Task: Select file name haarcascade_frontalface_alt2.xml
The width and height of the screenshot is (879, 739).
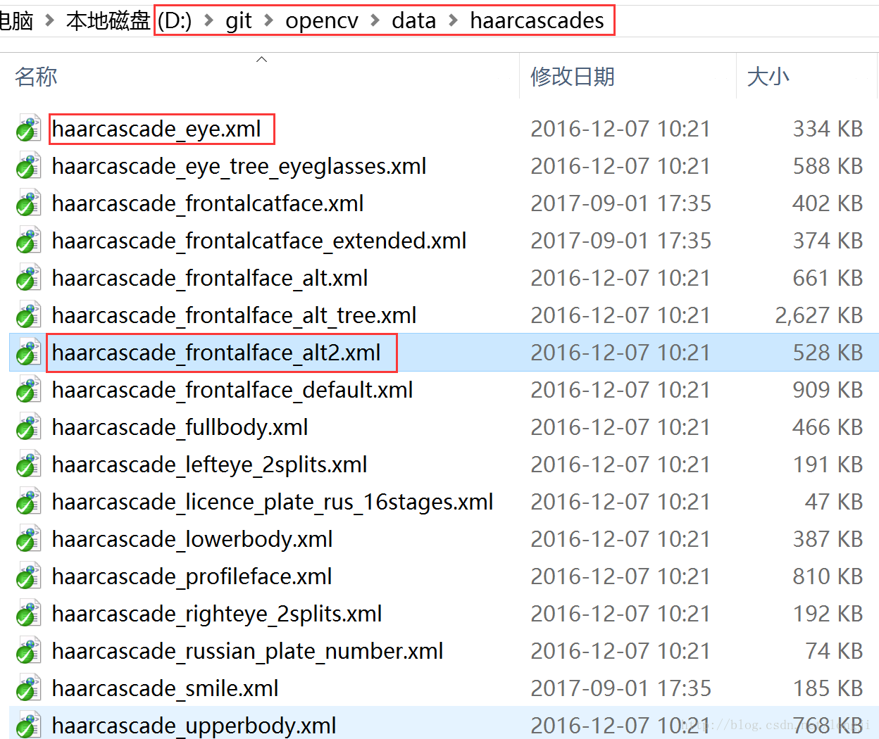Action: (x=216, y=353)
